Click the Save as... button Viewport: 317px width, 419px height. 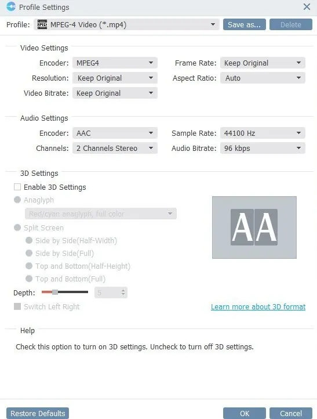point(245,24)
